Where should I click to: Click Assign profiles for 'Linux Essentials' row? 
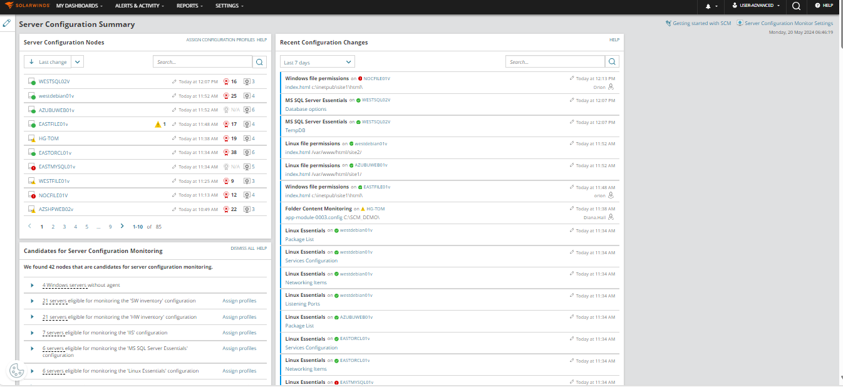(x=239, y=371)
